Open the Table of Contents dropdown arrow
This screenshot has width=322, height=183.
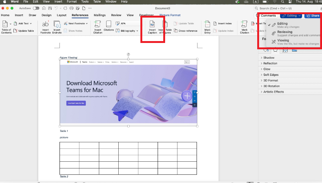tap(10, 24)
